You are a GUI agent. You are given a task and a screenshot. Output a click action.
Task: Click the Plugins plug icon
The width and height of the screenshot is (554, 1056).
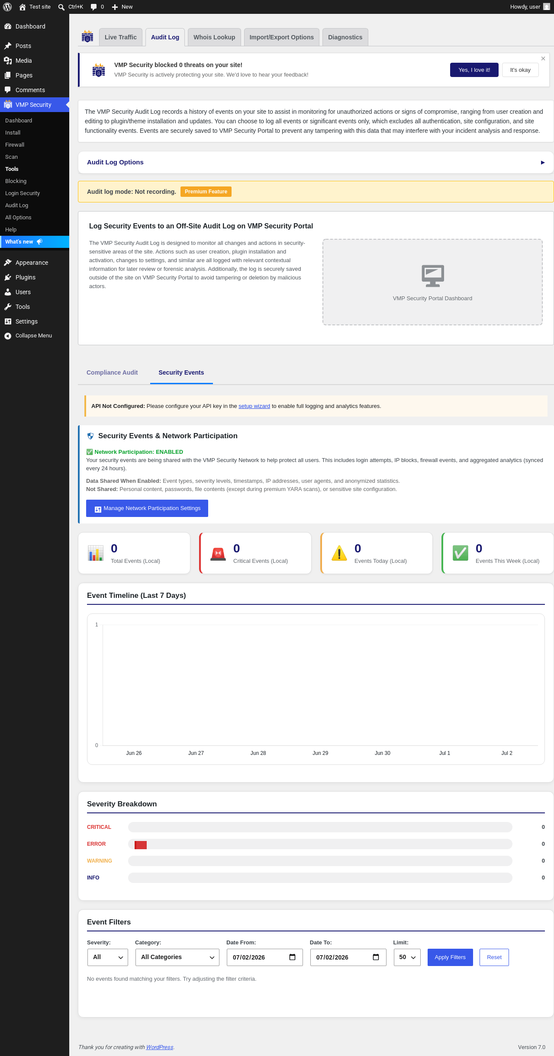click(x=8, y=277)
